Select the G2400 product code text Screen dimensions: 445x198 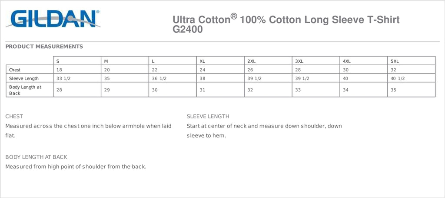[188, 30]
